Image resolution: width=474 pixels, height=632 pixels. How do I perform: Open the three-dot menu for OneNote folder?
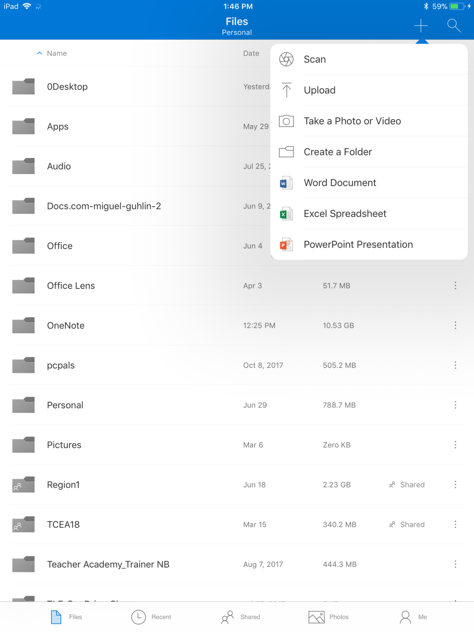pos(455,325)
